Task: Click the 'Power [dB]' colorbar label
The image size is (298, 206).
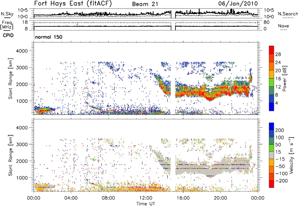Action: click(x=284, y=78)
